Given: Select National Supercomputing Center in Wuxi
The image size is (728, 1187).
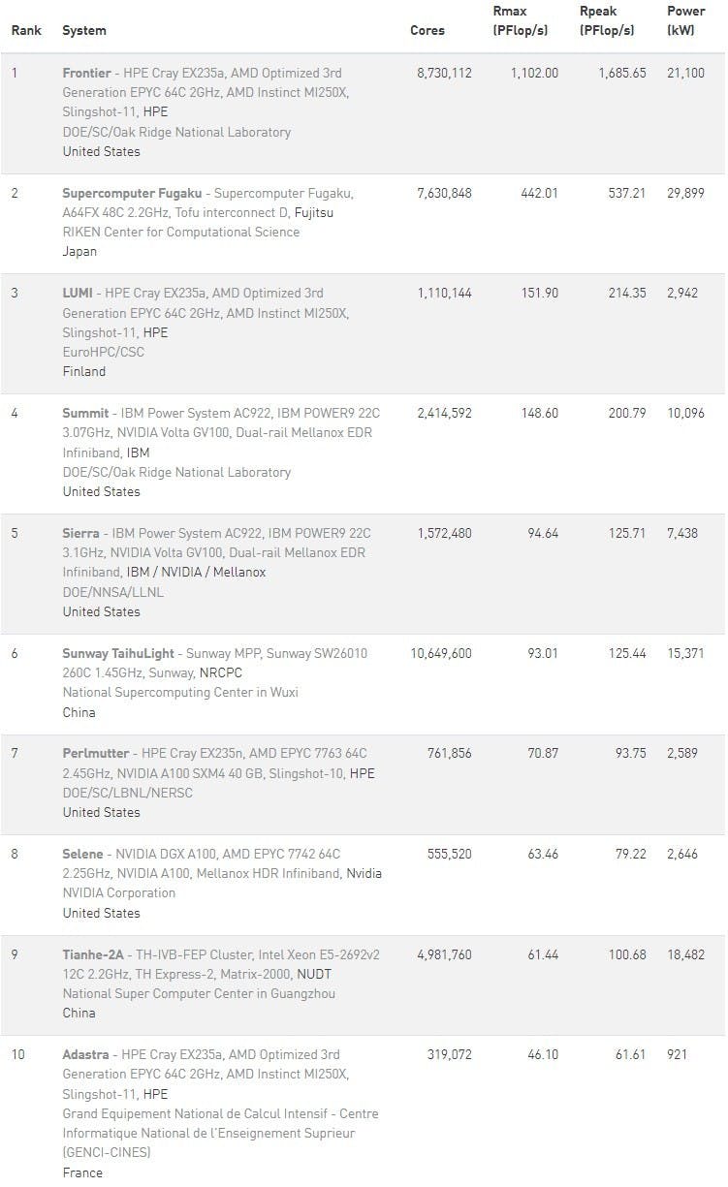Looking at the screenshot, I should click(180, 692).
